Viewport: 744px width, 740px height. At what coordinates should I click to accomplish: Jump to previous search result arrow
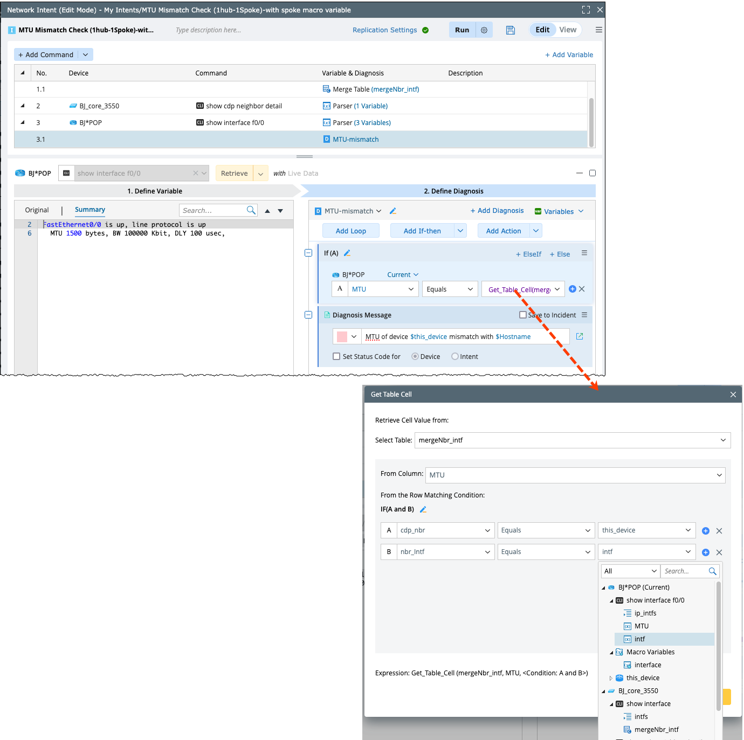pyautogui.click(x=267, y=211)
